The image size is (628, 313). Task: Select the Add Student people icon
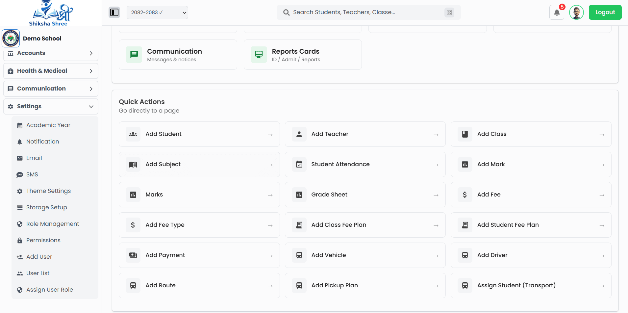pyautogui.click(x=133, y=134)
